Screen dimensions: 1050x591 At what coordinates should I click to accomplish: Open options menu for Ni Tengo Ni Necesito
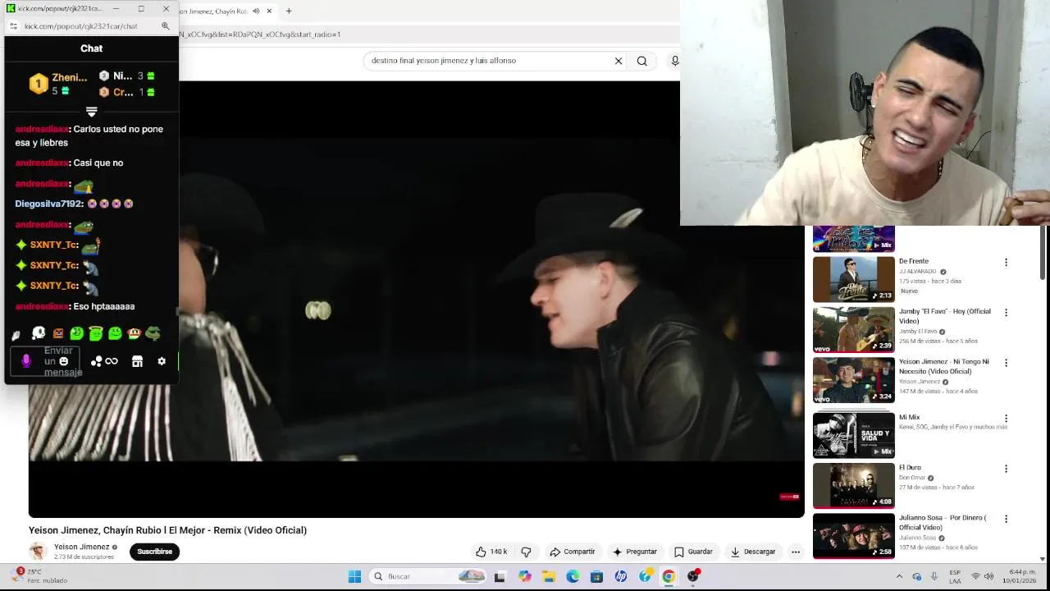click(1006, 363)
